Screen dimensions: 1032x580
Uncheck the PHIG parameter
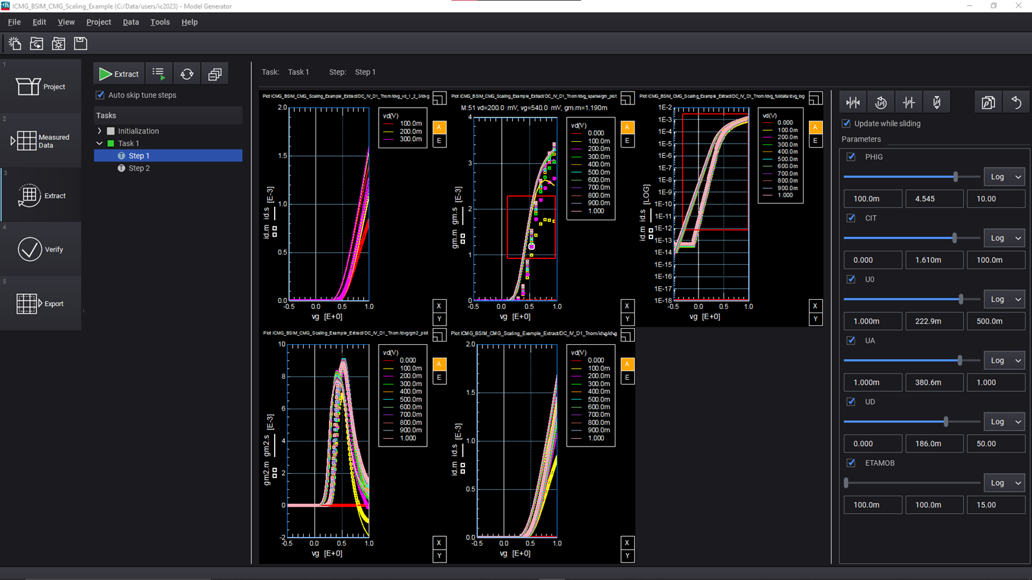click(851, 156)
